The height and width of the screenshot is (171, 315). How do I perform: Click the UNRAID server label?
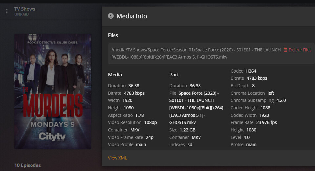point(21,14)
